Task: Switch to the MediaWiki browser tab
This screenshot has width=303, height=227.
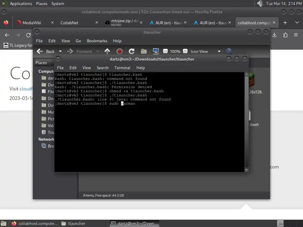Action: [x=32, y=23]
